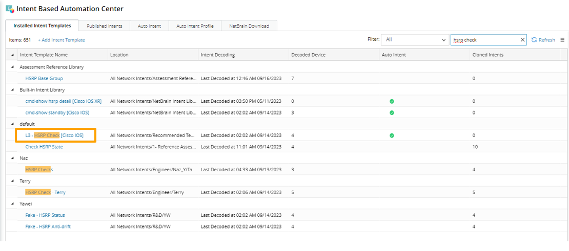Open the Auto Intent Profile tab
This screenshot has width=569, height=251.
coord(195,26)
